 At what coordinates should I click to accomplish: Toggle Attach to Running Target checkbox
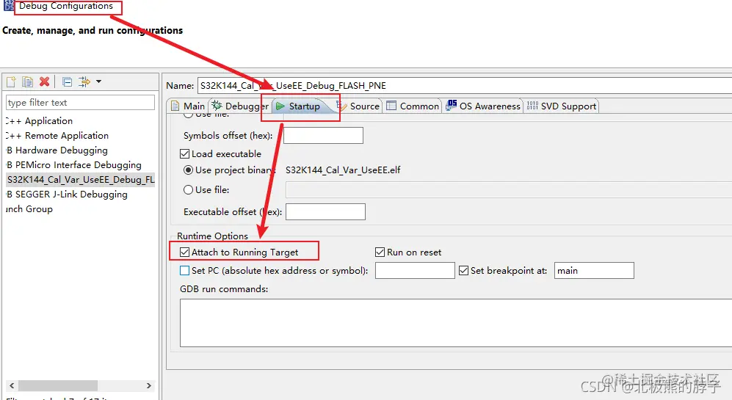(x=185, y=252)
